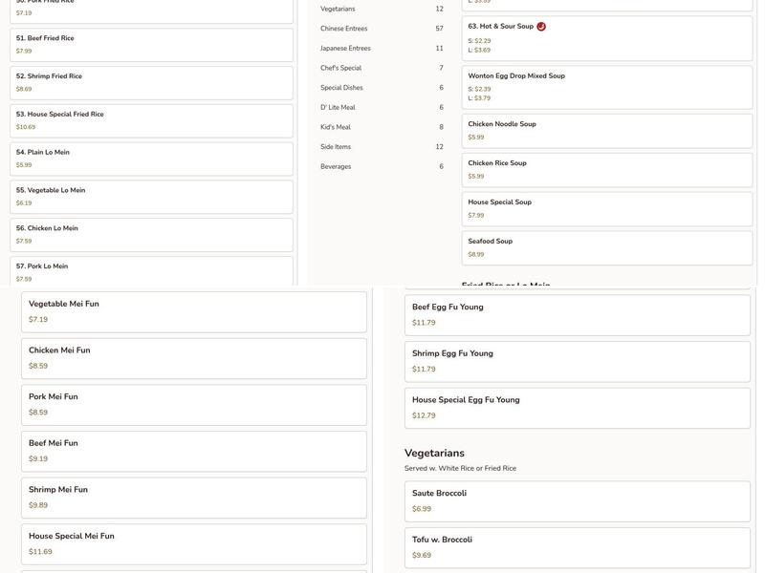Pick the Vegetable Mei Fun card
This screenshot has width=765, height=573.
[194, 311]
